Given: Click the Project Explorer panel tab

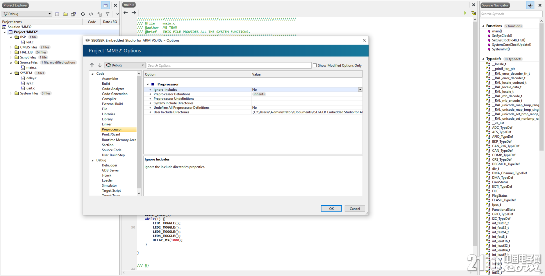Looking at the screenshot, I should click(15, 5).
